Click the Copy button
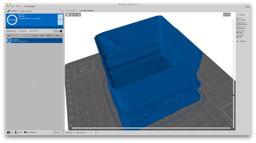The height and width of the screenshot is (143, 256). pyautogui.click(x=42, y=35)
